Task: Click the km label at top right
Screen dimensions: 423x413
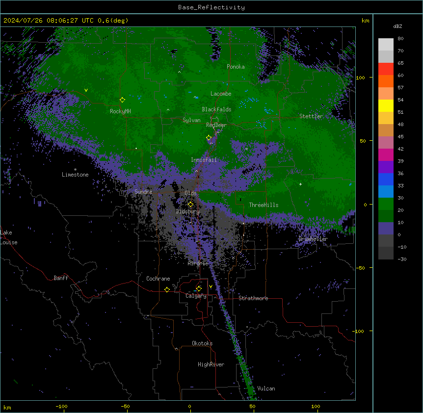Action: [x=366, y=21]
